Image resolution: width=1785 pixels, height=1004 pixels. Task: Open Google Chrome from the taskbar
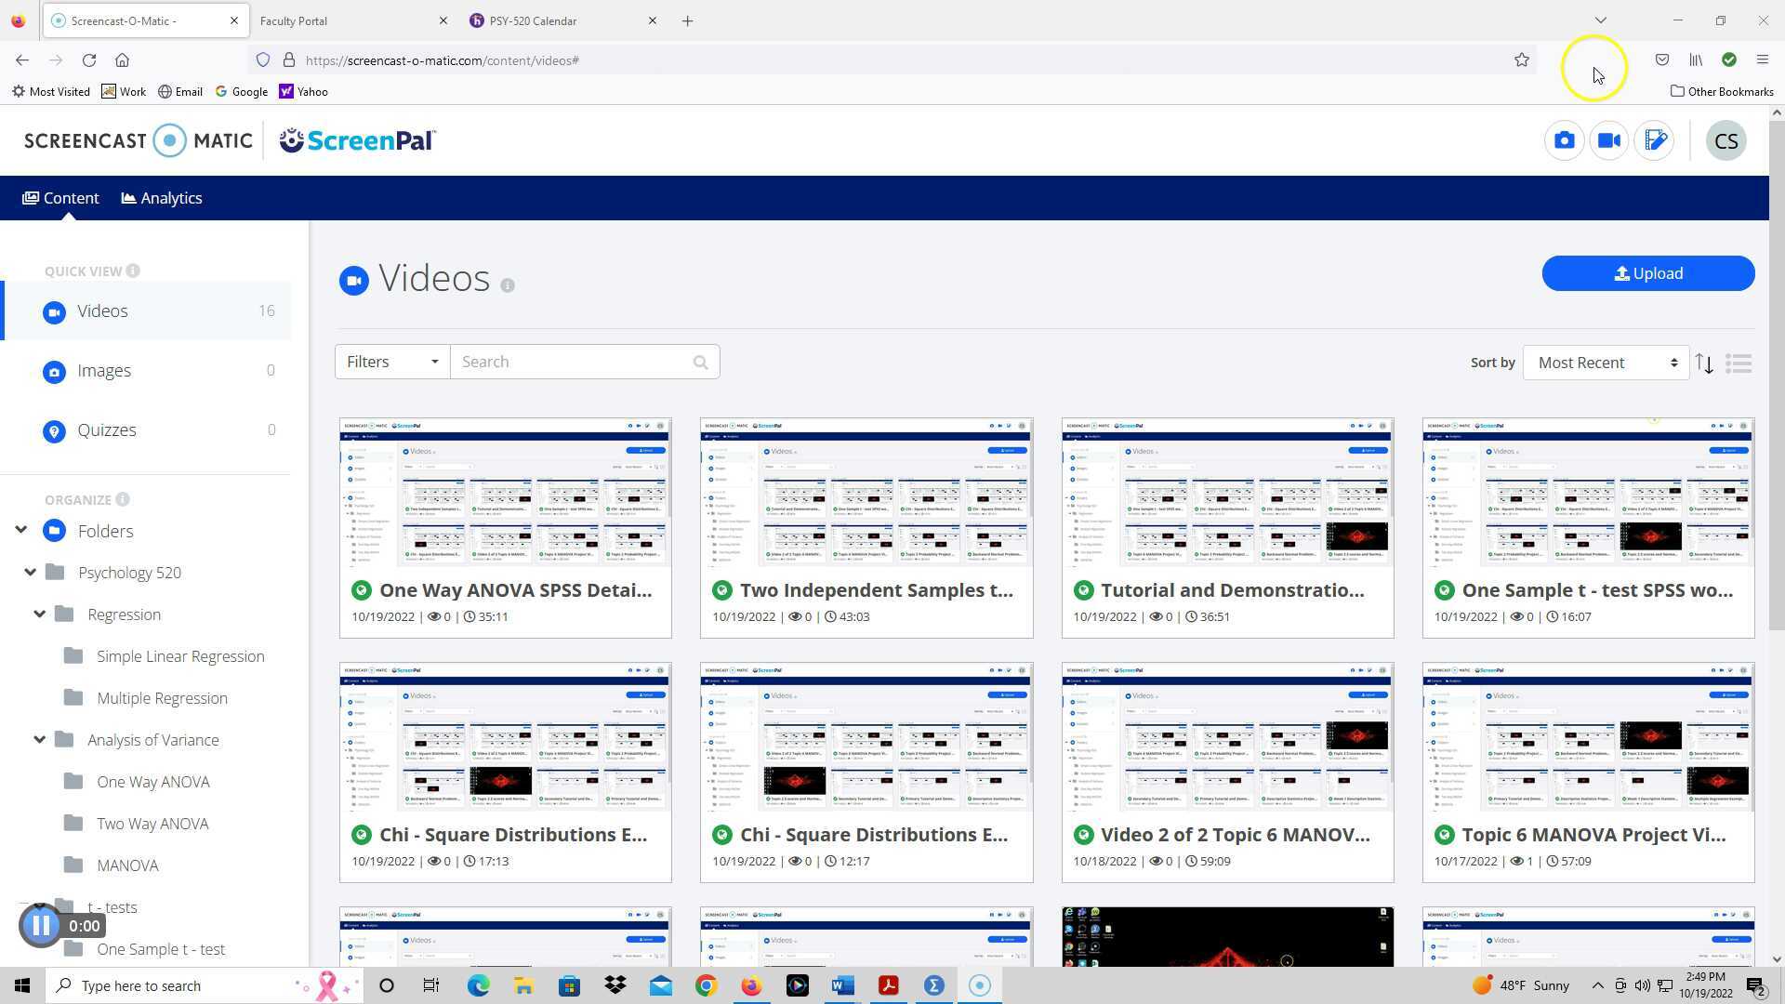point(706,985)
